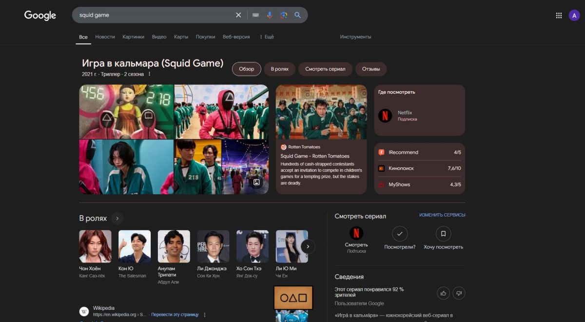Open the 'Веб-версия' tab
The height and width of the screenshot is (322, 585).
click(236, 37)
